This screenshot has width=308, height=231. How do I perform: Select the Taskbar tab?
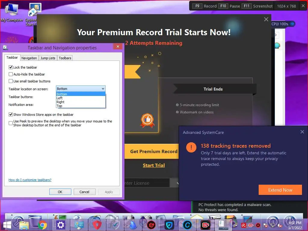click(x=12, y=57)
